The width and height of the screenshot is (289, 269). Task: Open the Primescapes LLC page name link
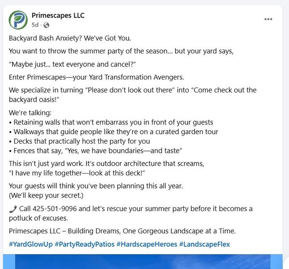pos(58,15)
